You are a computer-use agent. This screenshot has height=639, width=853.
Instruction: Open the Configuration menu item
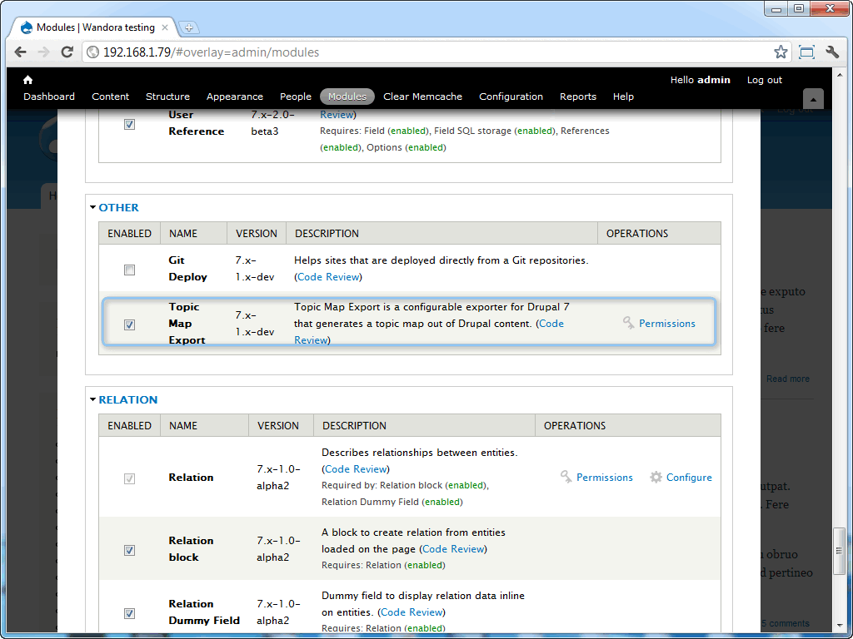511,97
